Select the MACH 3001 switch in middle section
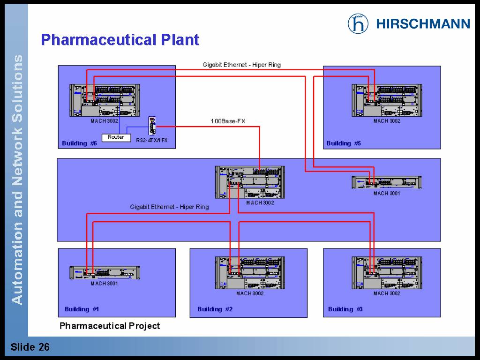Screen dimensions: 480x360 click(387, 182)
